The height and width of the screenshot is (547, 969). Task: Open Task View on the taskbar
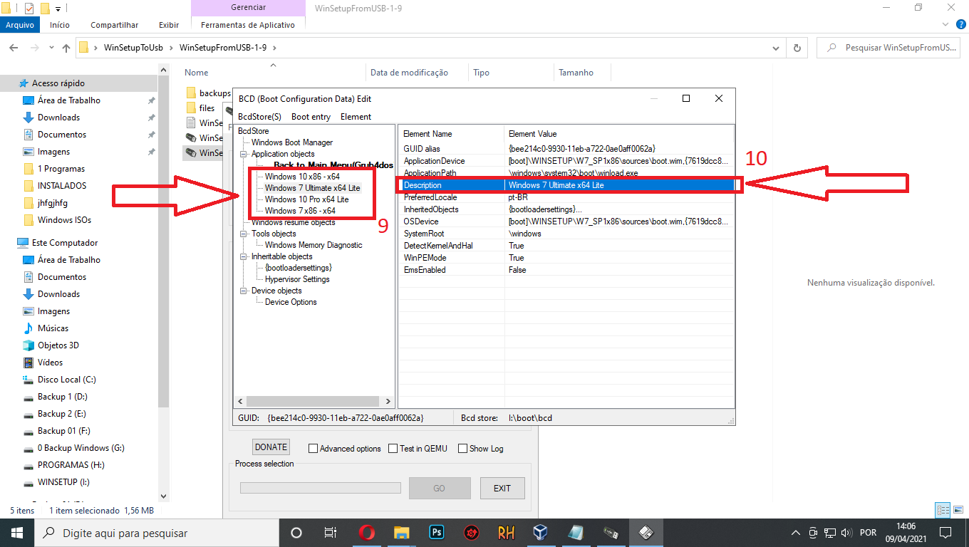point(331,533)
